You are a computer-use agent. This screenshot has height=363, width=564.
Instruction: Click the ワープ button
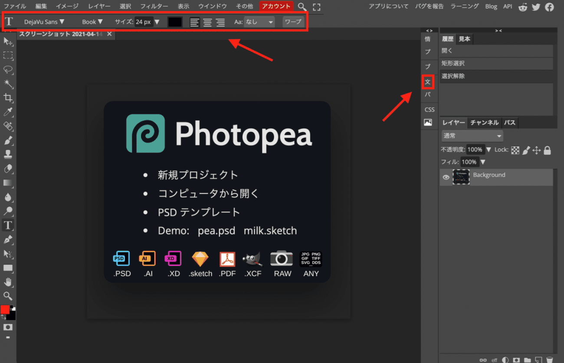tap(293, 22)
